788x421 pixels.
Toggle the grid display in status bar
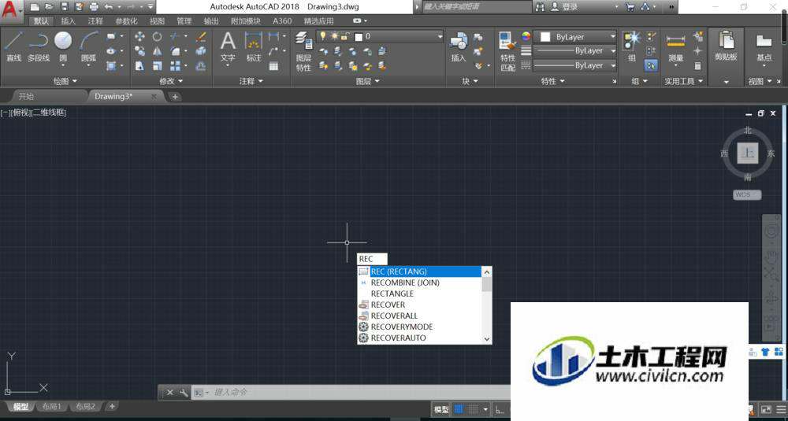[459, 409]
